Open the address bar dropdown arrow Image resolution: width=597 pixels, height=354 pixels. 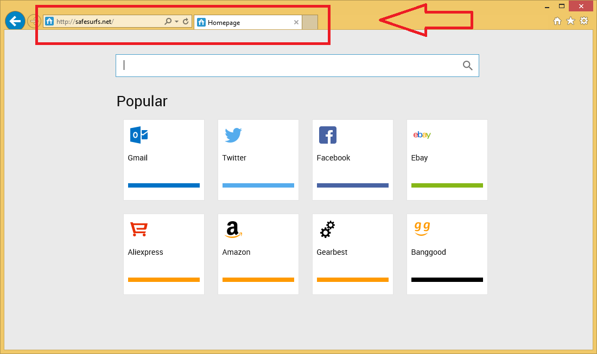(176, 22)
